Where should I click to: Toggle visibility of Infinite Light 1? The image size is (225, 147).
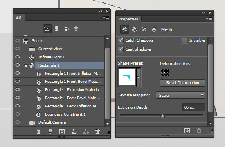(18, 57)
